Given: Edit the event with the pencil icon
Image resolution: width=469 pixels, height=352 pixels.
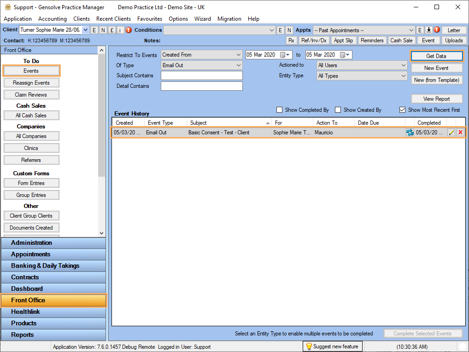Looking at the screenshot, I should click(452, 132).
